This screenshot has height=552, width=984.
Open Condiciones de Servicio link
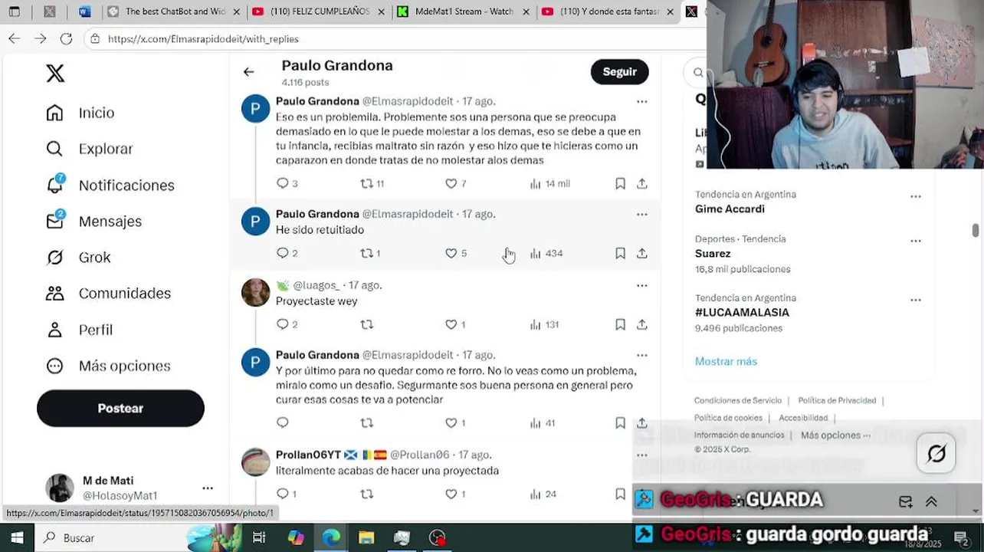[x=737, y=400]
